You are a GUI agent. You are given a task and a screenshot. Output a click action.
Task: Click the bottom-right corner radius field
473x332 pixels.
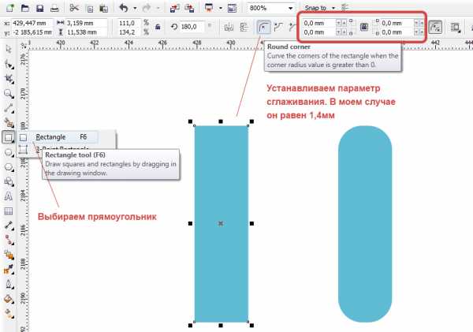click(397, 32)
